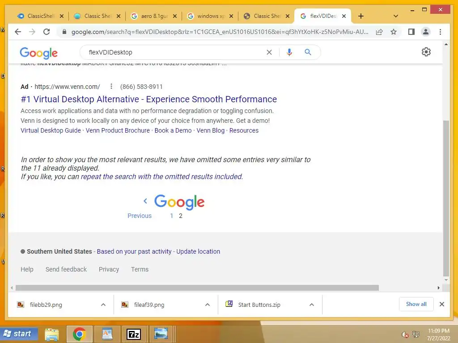Viewport: 458px width, 343px height.
Task: Click the horizontal scrollbar thumb
Action: click(x=197, y=288)
